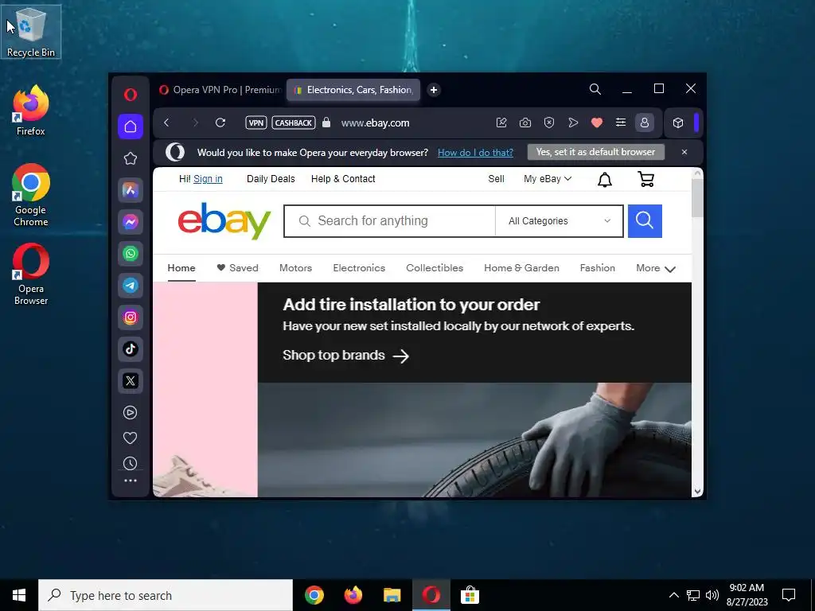This screenshot has height=611, width=815.
Task: Open Home & Garden category
Action: coord(521,268)
